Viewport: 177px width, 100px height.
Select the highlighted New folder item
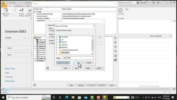(65, 52)
